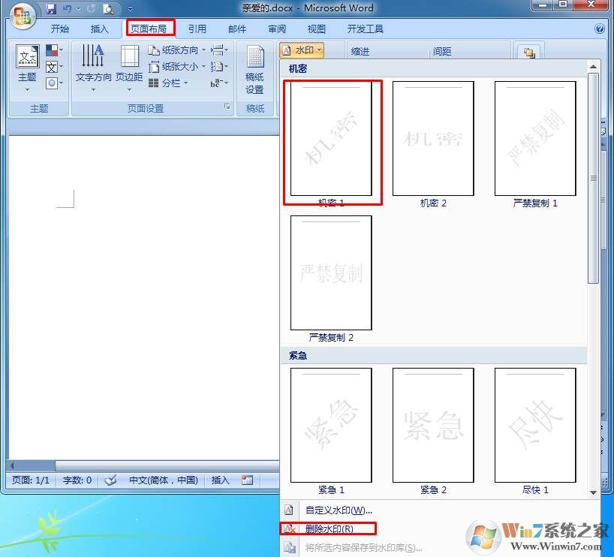The image size is (614, 557).
Task: Click the proofing check icon in status bar
Action: [110, 480]
